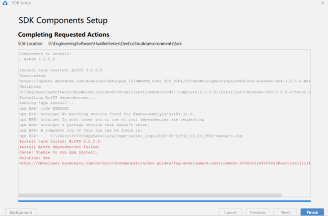This screenshot has height=216, width=328.
Task: Click the blue installation progress bar
Action: [164, 201]
